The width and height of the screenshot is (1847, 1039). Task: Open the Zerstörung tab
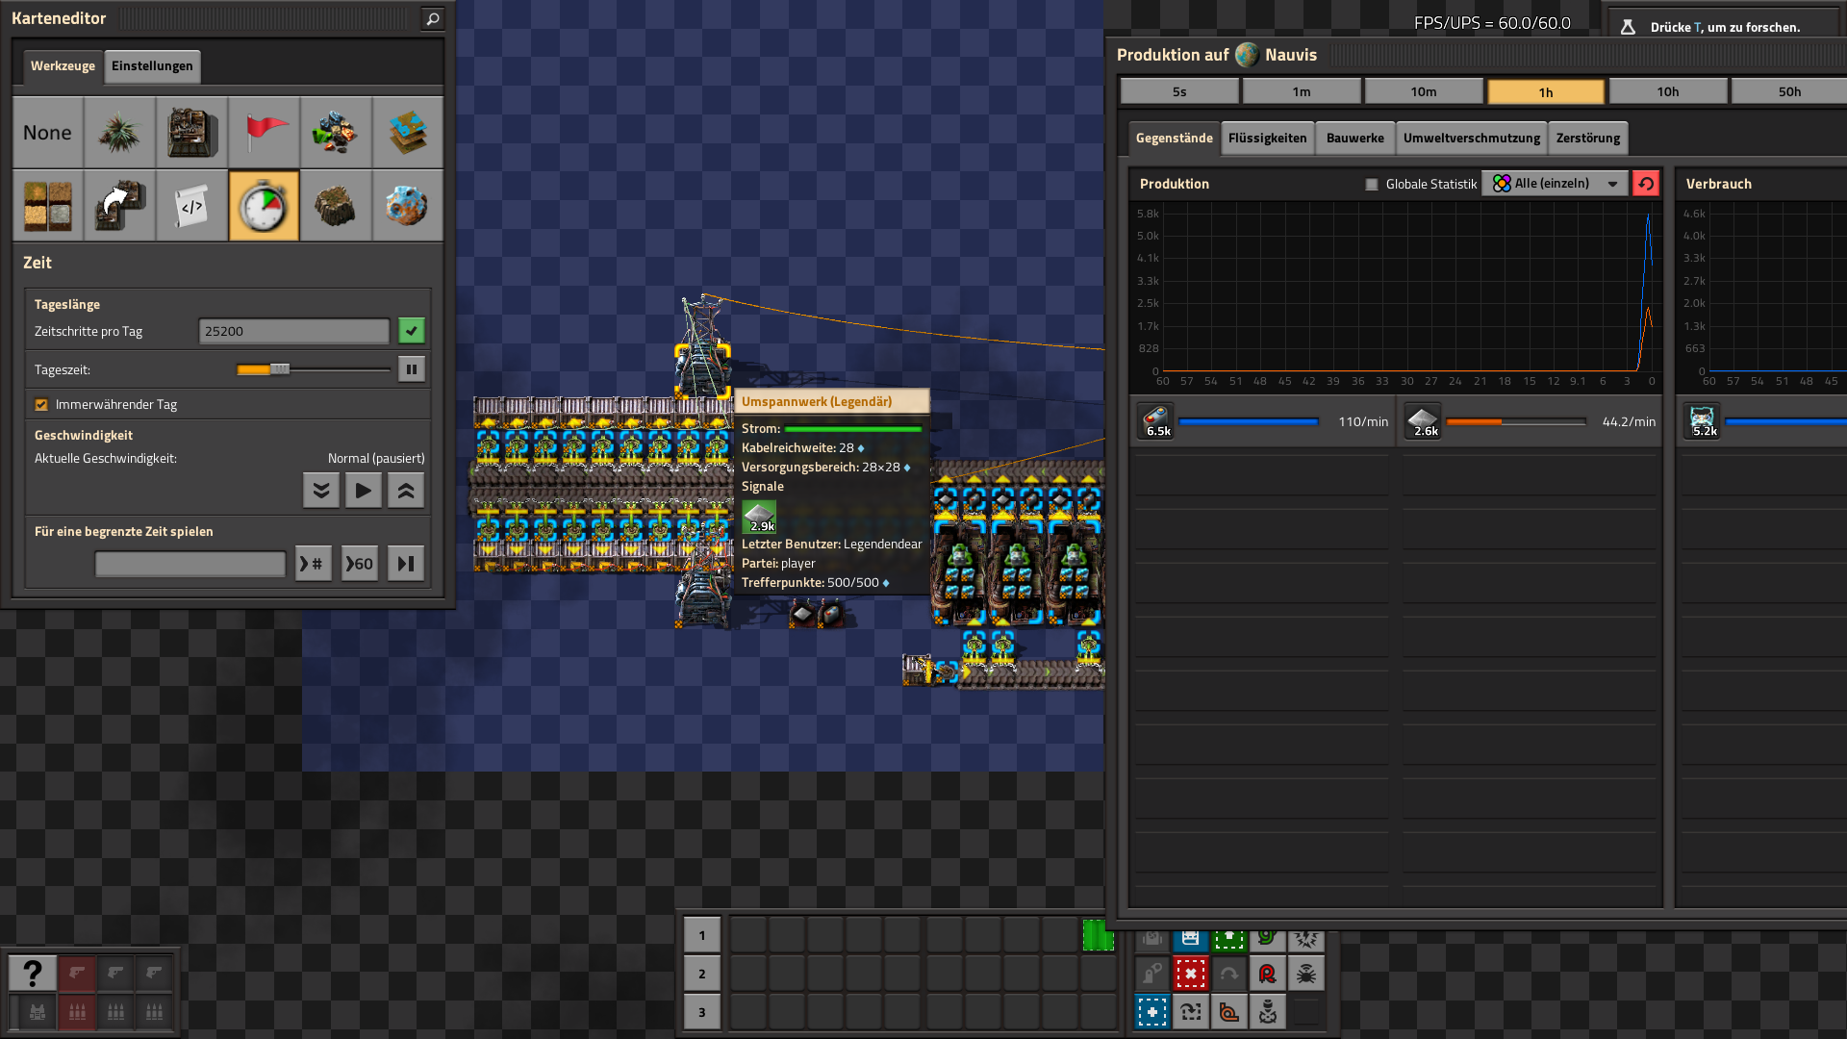(x=1587, y=139)
